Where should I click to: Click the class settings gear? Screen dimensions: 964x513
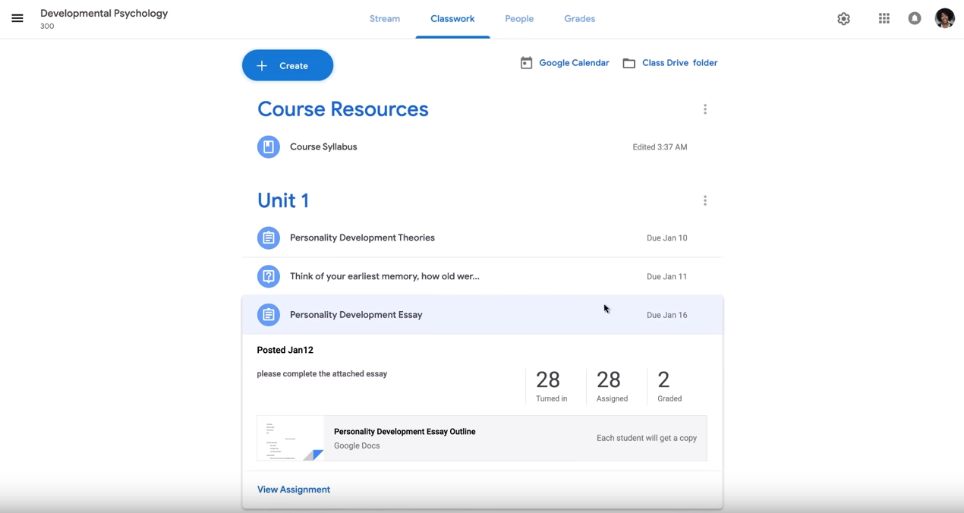pos(843,18)
